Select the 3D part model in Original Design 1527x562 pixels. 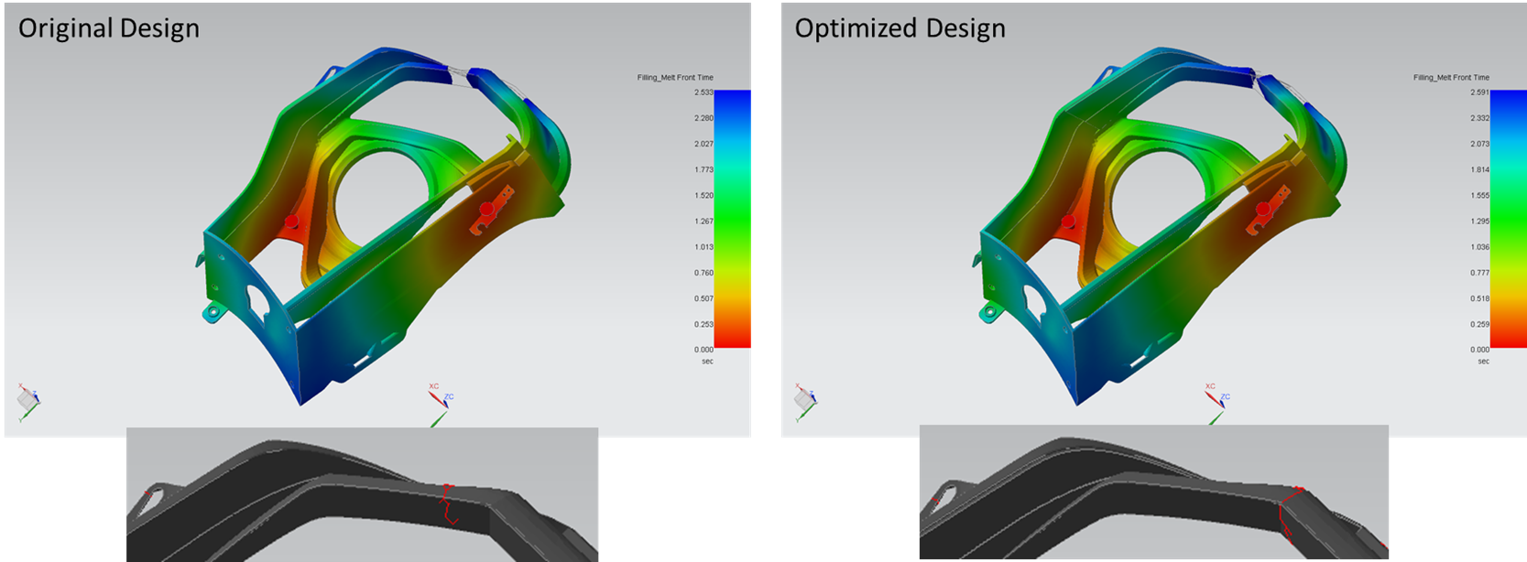coord(385,224)
